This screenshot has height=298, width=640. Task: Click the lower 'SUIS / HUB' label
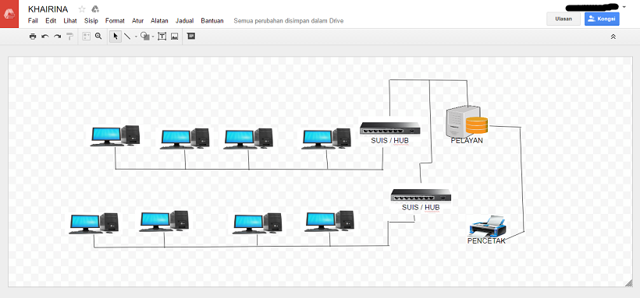(x=421, y=207)
